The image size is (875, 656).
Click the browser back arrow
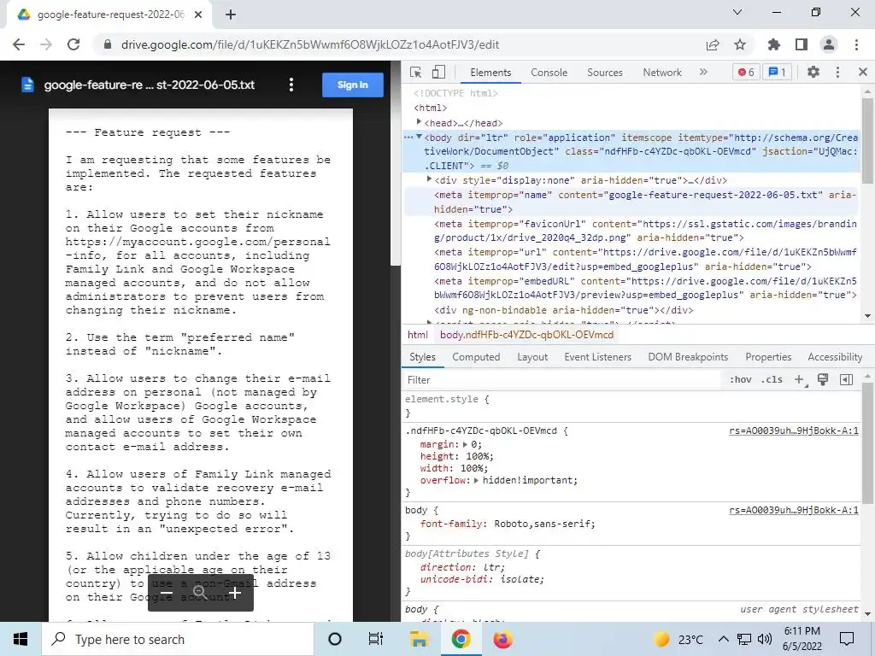point(19,44)
